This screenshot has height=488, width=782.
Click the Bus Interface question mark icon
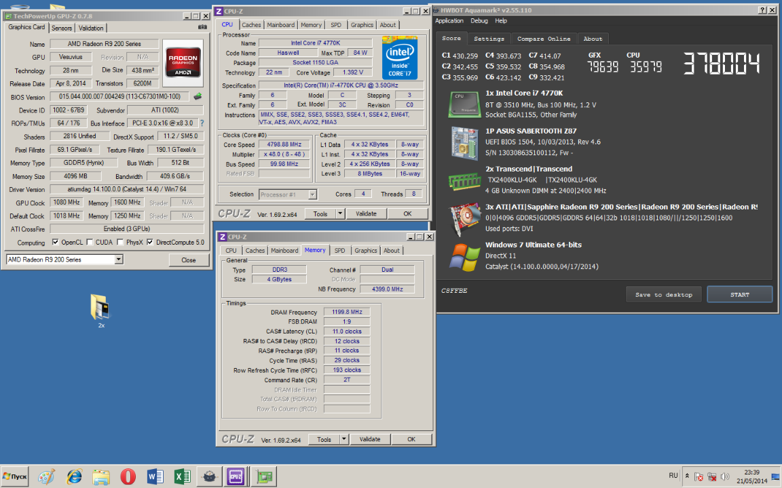click(202, 123)
